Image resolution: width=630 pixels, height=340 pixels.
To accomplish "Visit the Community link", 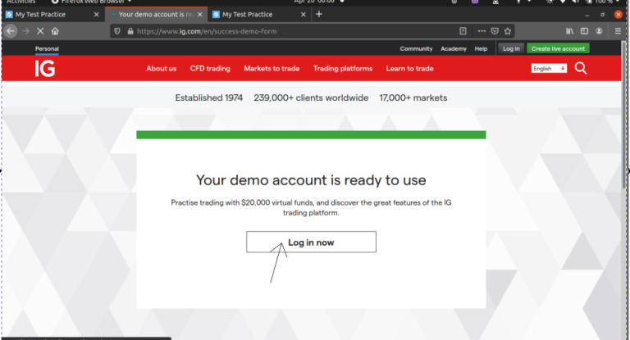I will (x=416, y=48).
